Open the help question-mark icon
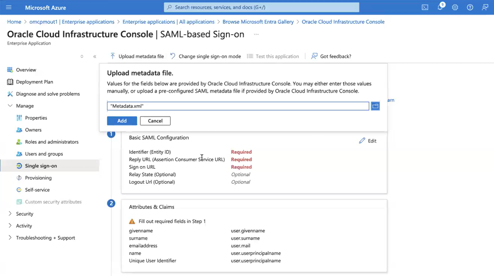The height and width of the screenshot is (276, 494). click(x=470, y=7)
